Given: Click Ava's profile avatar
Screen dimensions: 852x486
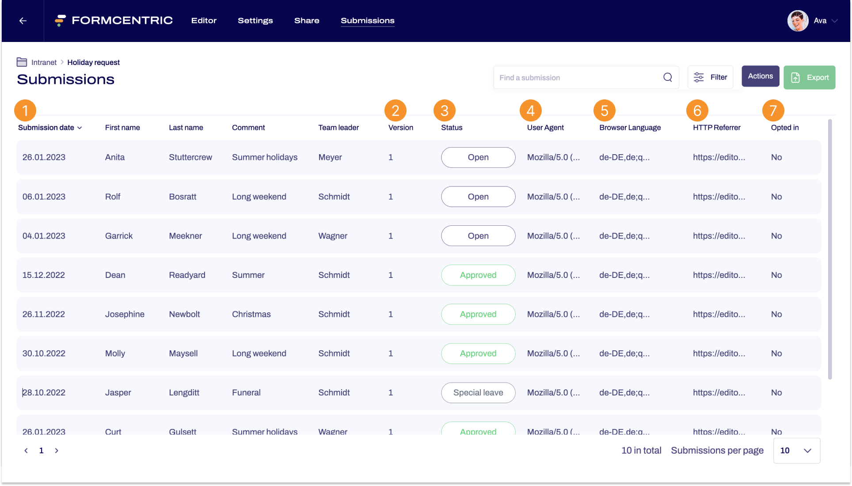Looking at the screenshot, I should click(798, 21).
